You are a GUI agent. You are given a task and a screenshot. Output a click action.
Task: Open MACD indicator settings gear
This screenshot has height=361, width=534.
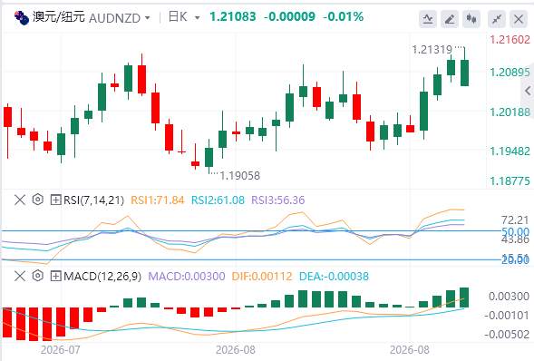click(x=38, y=276)
